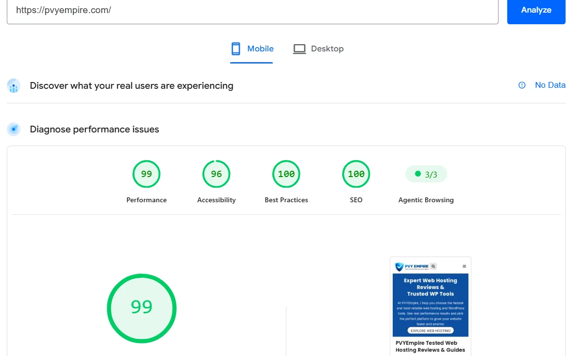Click search icon in site preview
This screenshot has width=566, height=356.
pos(433,266)
